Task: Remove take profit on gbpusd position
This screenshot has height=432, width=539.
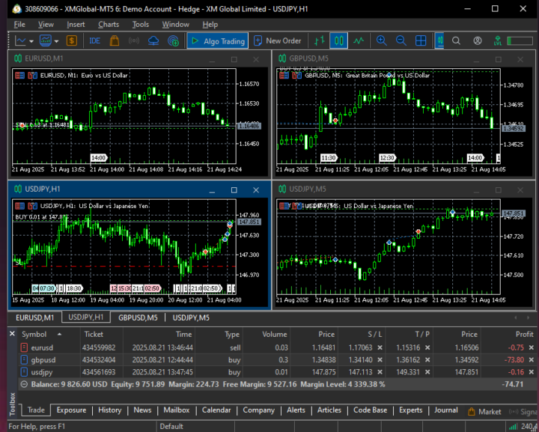Action: pyautogui.click(x=427, y=360)
